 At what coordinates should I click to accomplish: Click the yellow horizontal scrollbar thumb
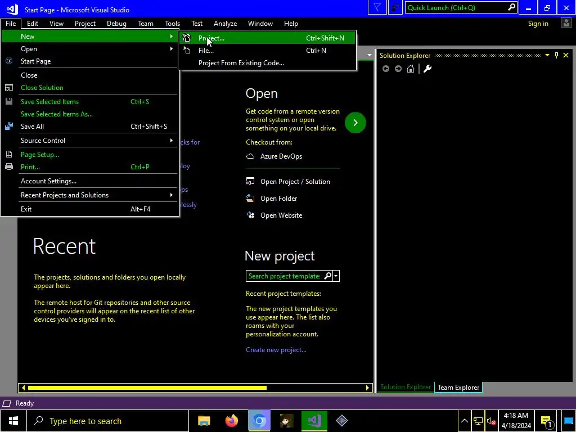tap(147, 388)
